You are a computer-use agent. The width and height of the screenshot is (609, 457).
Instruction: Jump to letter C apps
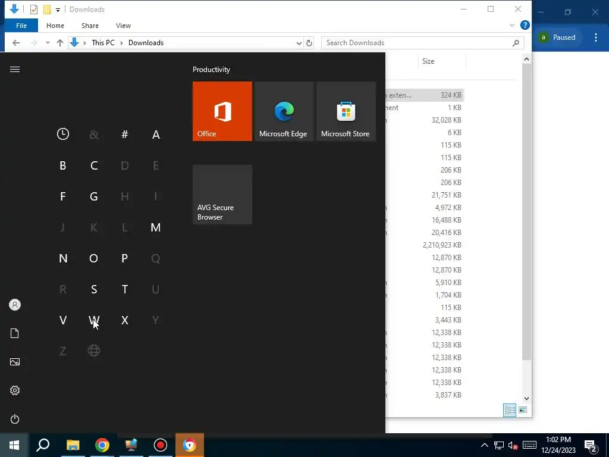94,165
